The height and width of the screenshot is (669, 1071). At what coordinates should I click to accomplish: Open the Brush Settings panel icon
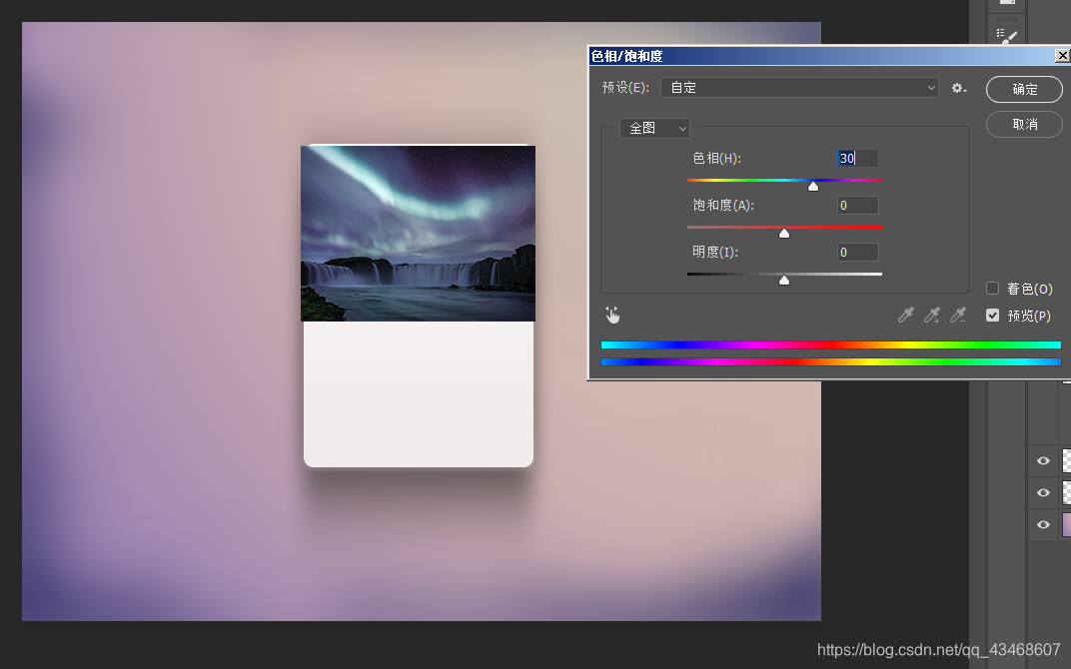(x=1007, y=34)
